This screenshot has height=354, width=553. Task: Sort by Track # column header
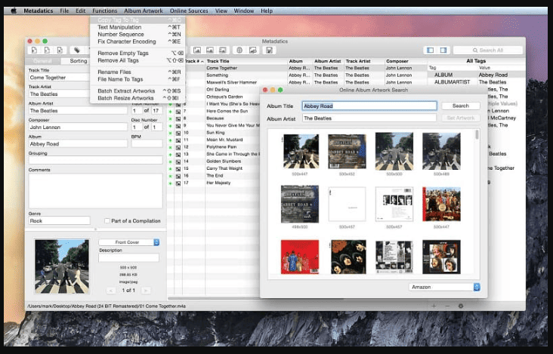tap(194, 61)
